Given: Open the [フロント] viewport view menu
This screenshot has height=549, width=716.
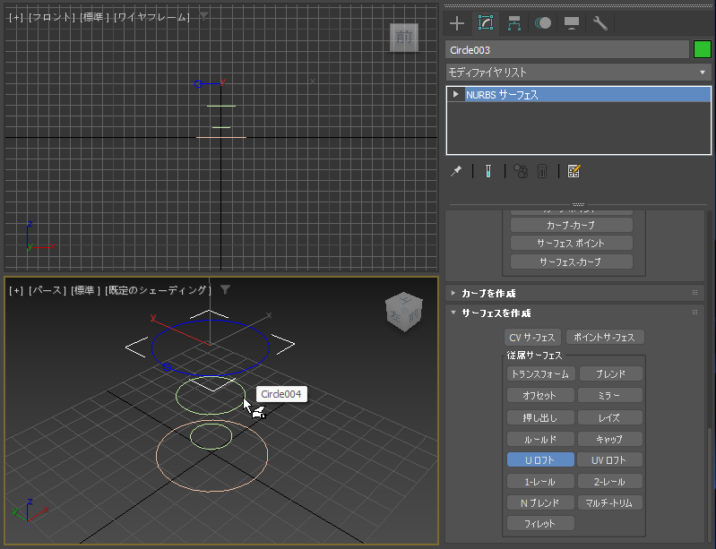Looking at the screenshot, I should pos(52,17).
